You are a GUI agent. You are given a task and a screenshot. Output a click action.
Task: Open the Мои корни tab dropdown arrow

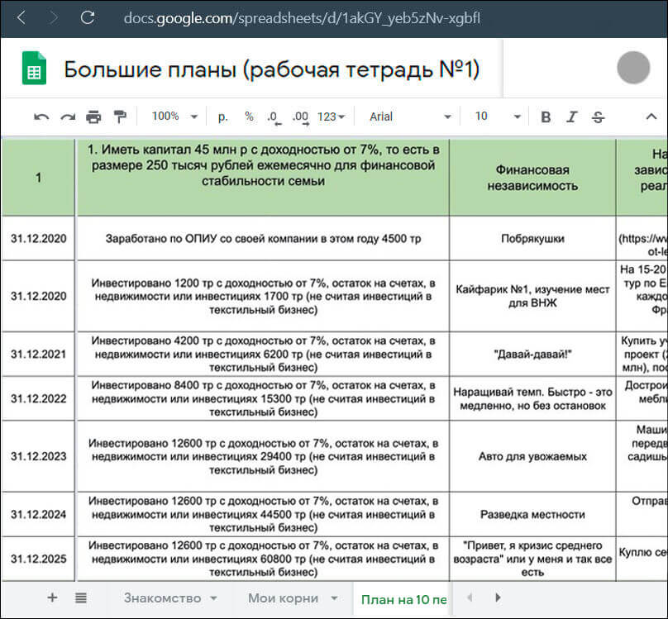[x=335, y=598]
